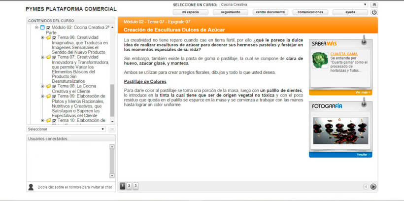Toggle the Tema 09 checkbox

54,97
